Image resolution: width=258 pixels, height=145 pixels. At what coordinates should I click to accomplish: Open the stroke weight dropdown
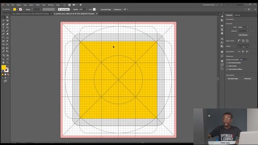(40, 9)
